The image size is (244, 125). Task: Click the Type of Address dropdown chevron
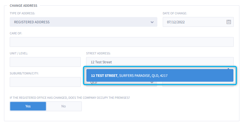click(x=152, y=22)
